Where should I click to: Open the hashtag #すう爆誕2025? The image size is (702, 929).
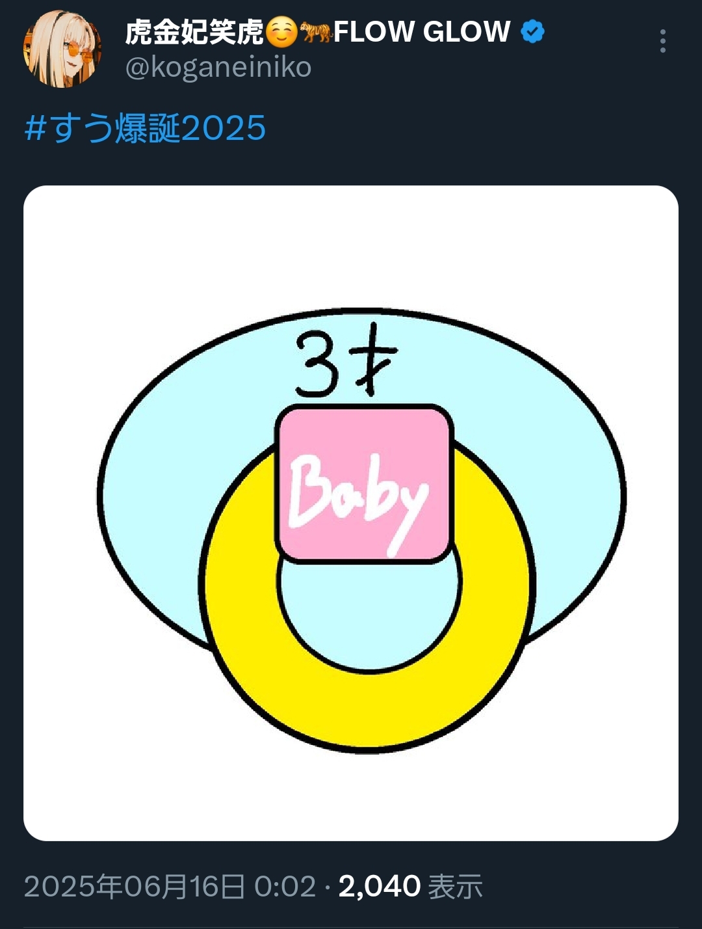click(x=145, y=128)
